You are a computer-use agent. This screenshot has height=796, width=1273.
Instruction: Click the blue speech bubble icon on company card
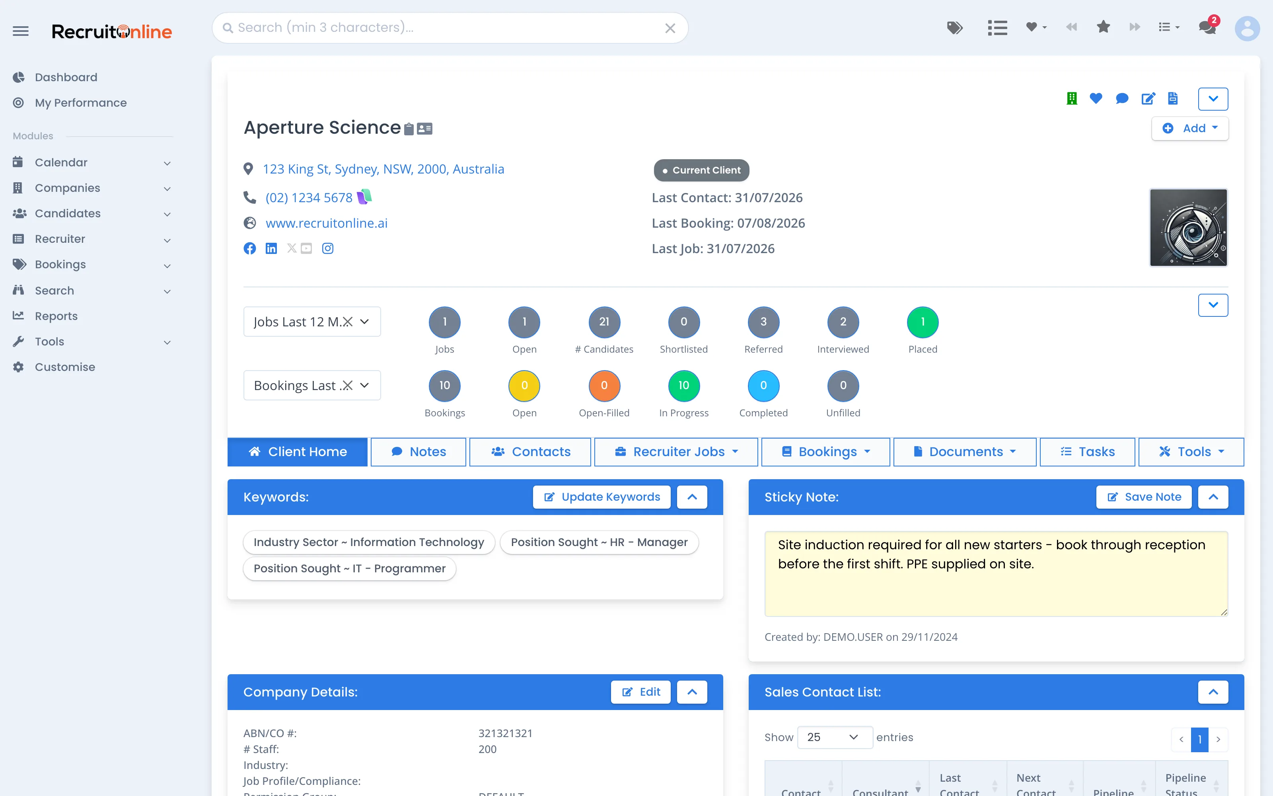coord(1121,98)
